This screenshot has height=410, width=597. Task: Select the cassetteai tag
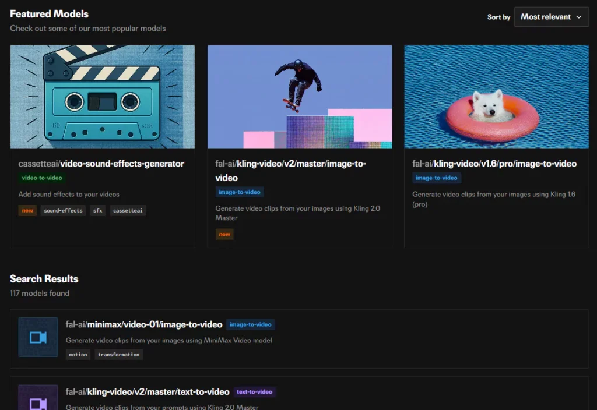(x=128, y=211)
